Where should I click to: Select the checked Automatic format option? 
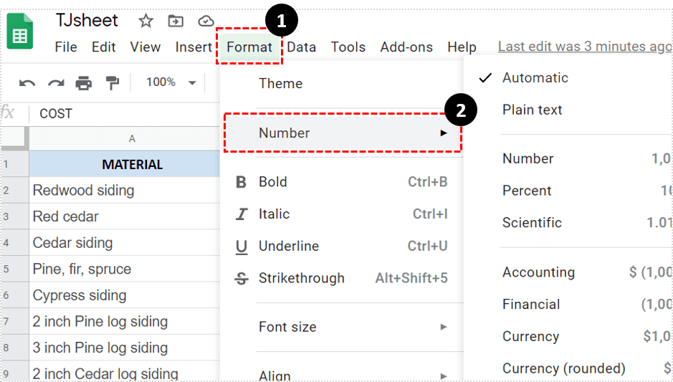(x=535, y=78)
